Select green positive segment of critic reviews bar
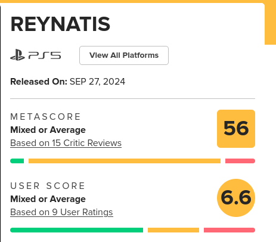 [x=17, y=161]
